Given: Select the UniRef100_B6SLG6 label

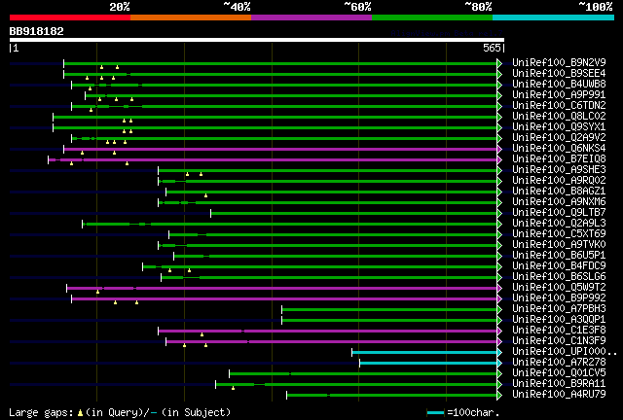Looking at the screenshot, I should [559, 277].
